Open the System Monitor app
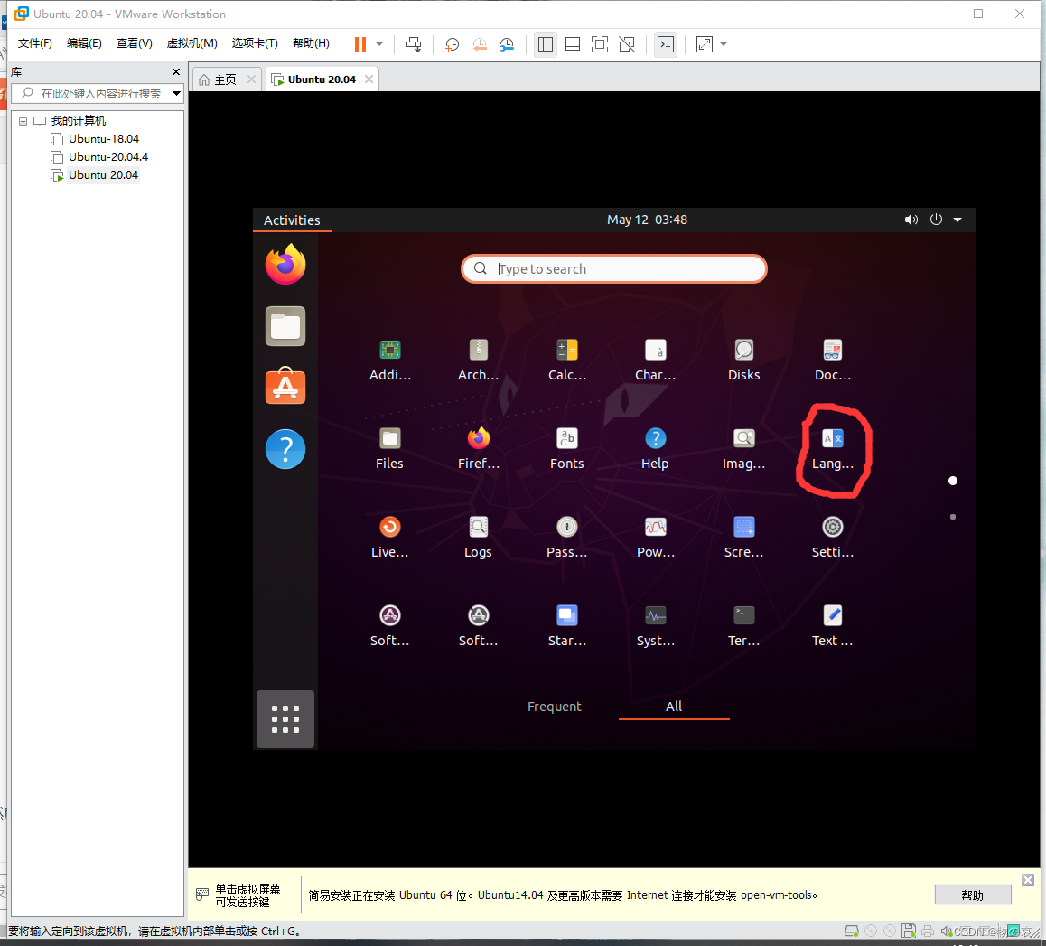 pos(655,616)
